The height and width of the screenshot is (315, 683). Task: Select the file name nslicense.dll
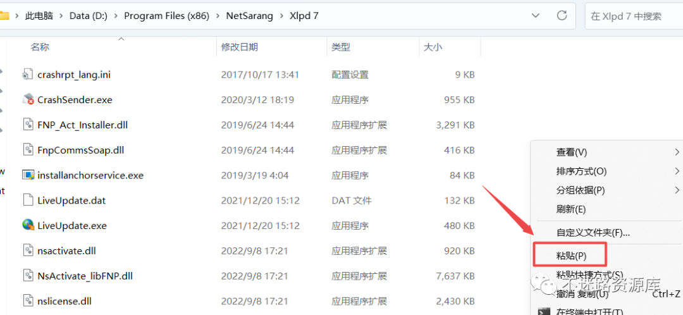pos(65,301)
